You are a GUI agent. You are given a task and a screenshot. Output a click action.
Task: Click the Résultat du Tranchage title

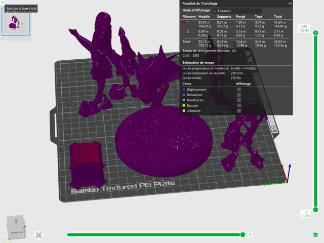click(199, 4)
